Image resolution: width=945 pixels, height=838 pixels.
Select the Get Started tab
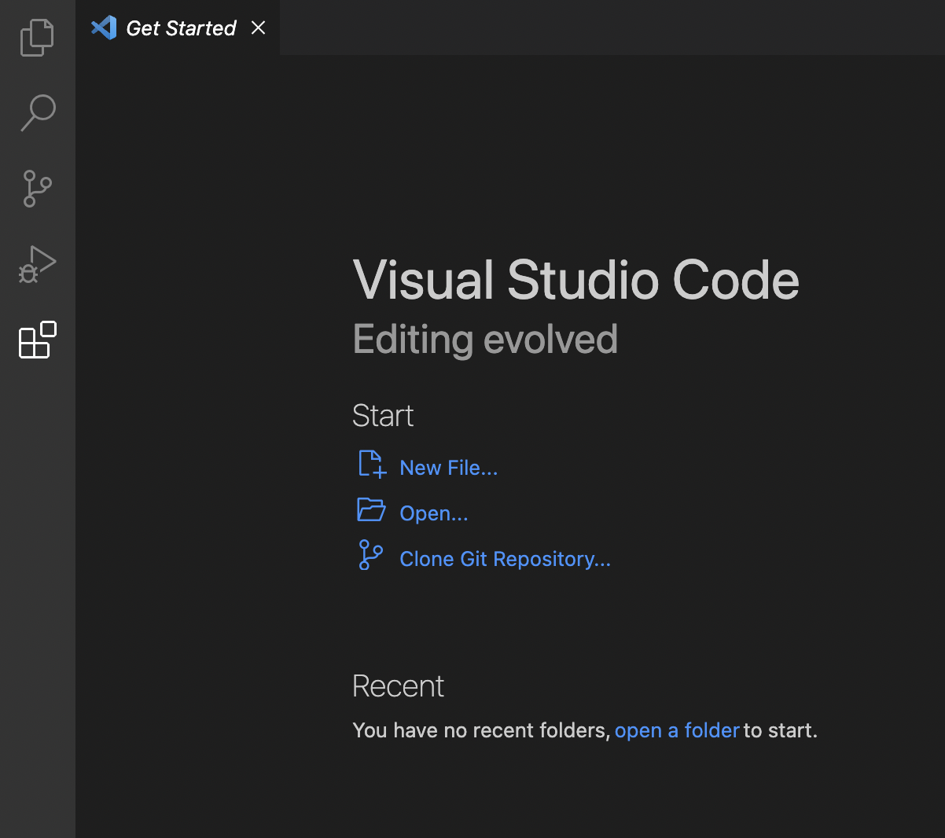click(x=178, y=28)
